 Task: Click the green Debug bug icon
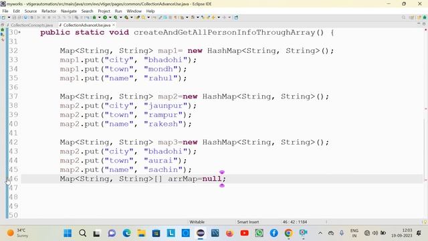[x=94, y=17]
